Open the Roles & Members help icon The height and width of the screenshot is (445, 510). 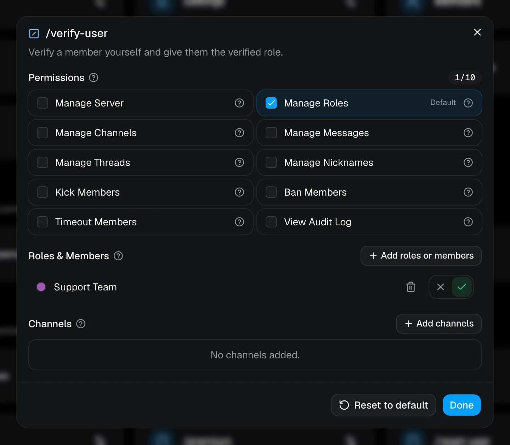[118, 256]
